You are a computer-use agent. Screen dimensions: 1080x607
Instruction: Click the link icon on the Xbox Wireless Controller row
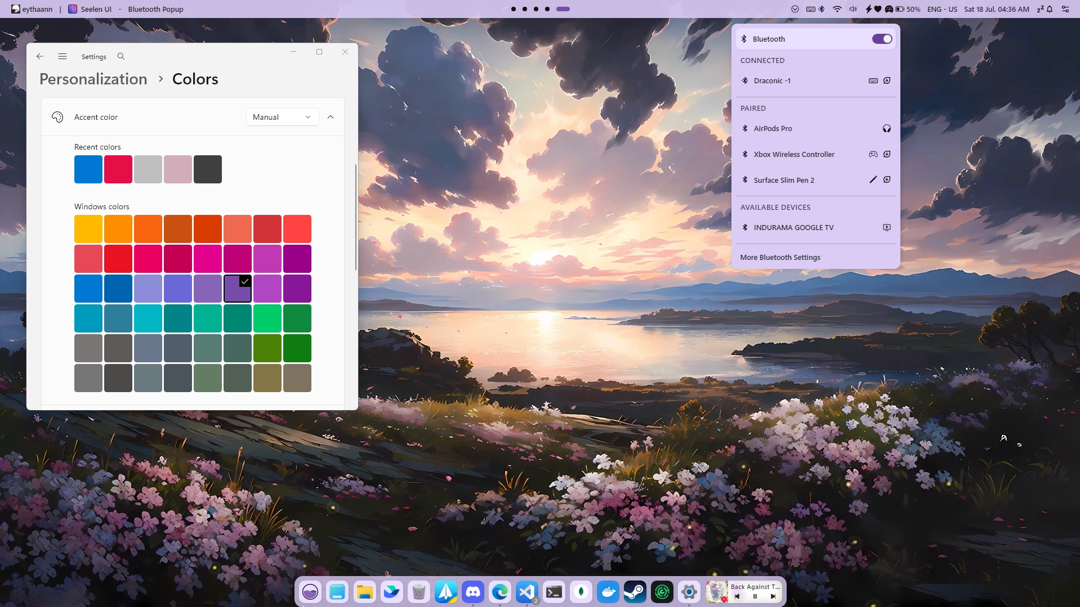(x=887, y=154)
